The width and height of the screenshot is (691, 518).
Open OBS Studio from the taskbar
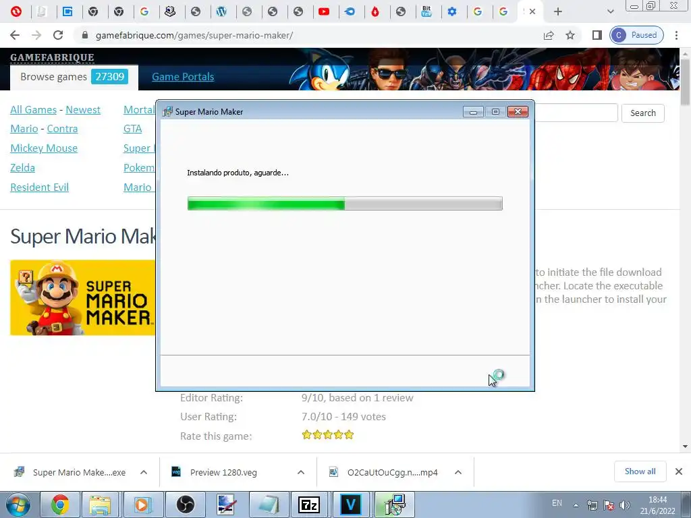point(186,505)
